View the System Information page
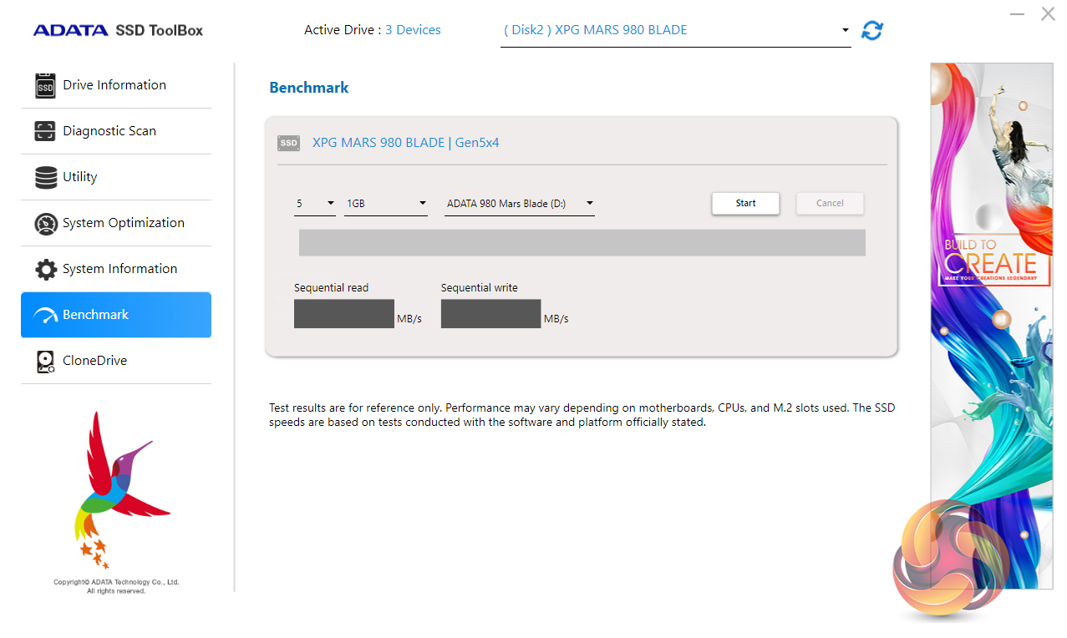 pyautogui.click(x=116, y=269)
